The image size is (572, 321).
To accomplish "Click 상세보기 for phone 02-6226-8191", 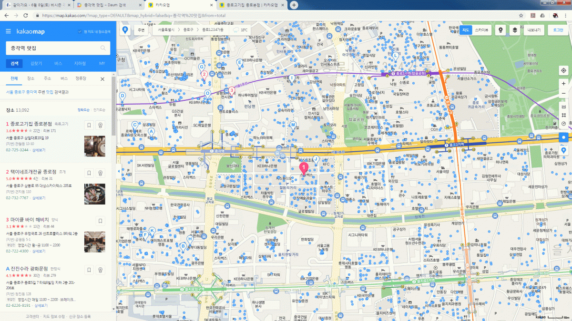I will click(42, 305).
